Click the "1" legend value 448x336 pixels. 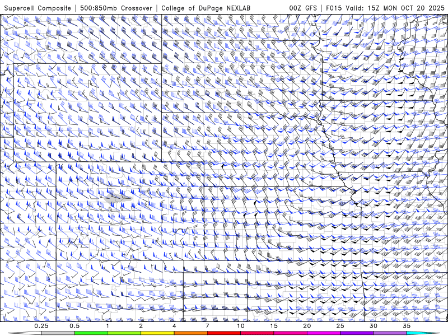click(x=108, y=326)
